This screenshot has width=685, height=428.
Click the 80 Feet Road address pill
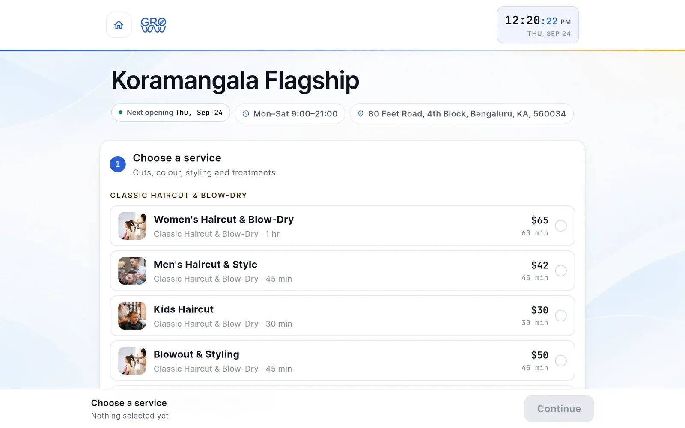coord(462,114)
